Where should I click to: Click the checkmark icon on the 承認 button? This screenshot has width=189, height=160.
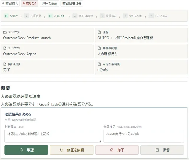tap(21, 150)
